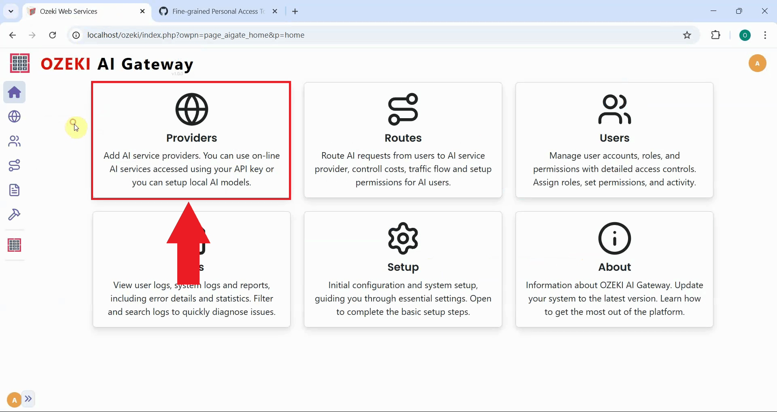Click the browser back navigation button
Screen dimensions: 777x412
pyautogui.click(x=12, y=35)
